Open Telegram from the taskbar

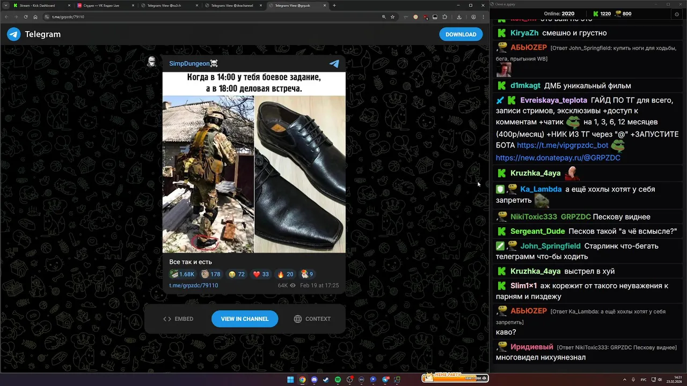385,380
